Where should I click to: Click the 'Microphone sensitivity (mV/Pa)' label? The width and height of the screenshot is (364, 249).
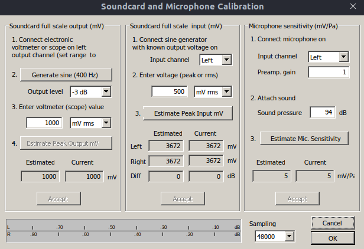point(293,26)
